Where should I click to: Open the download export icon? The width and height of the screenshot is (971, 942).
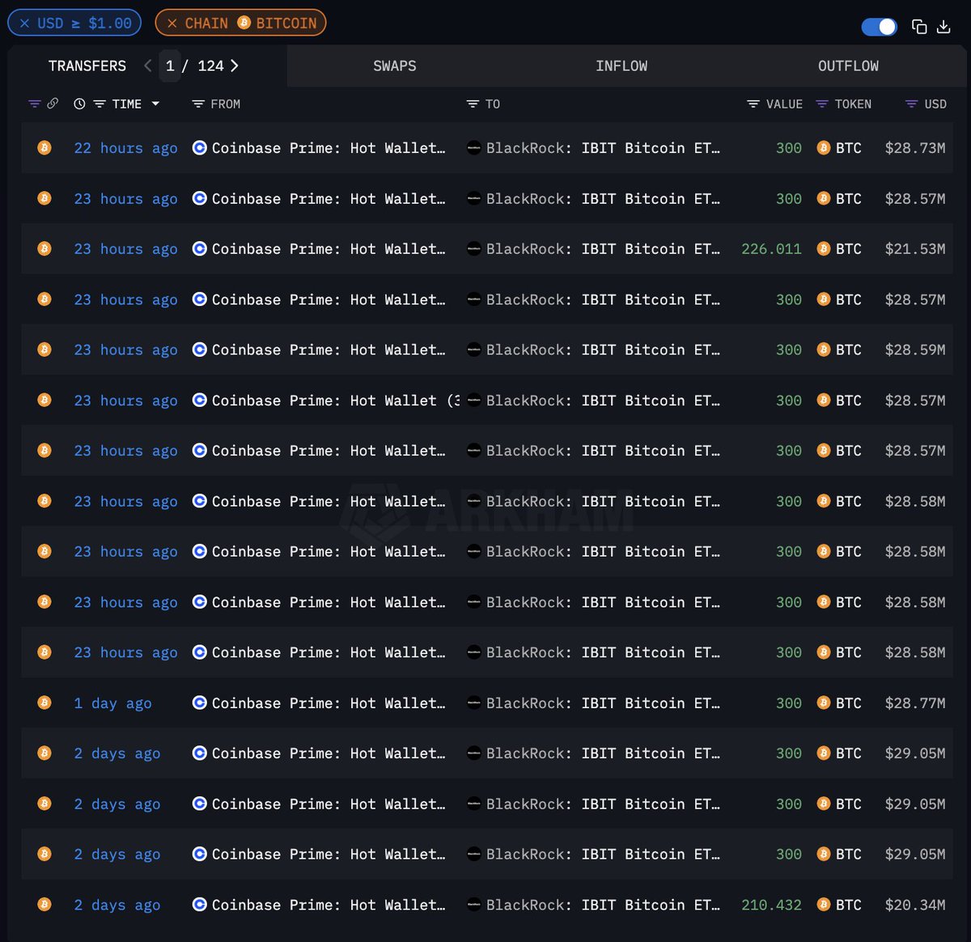pos(943,27)
